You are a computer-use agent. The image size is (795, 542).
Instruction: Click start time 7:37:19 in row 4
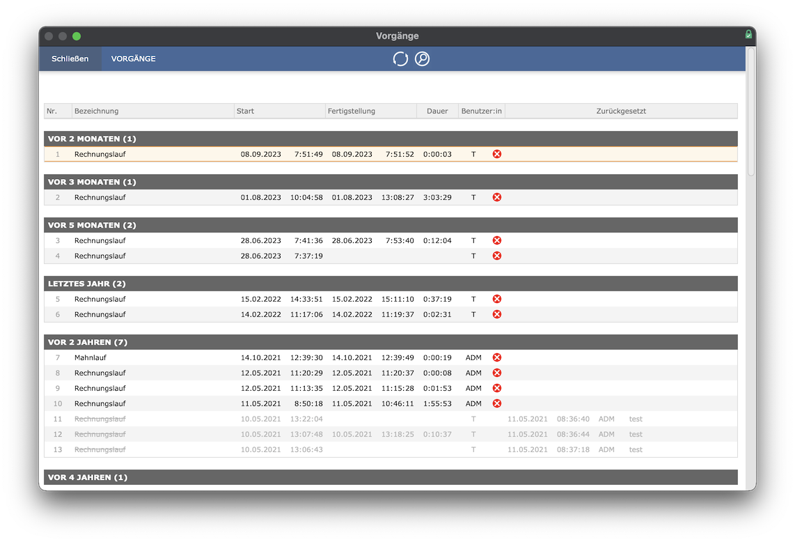click(x=308, y=256)
